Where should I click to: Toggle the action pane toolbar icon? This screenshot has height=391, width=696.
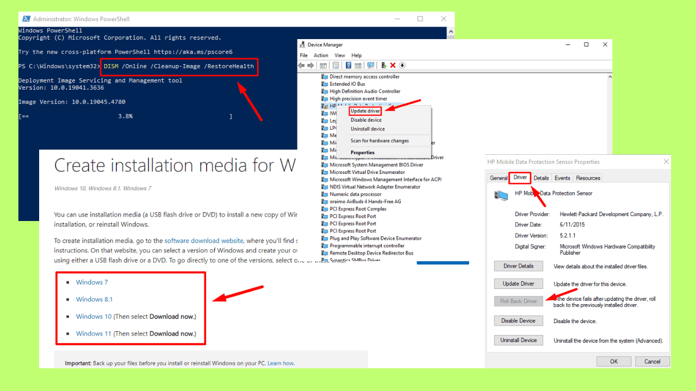[358, 65]
